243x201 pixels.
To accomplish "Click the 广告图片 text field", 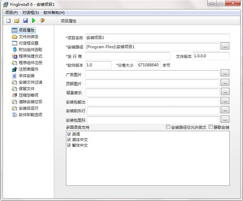I will 152,74.
